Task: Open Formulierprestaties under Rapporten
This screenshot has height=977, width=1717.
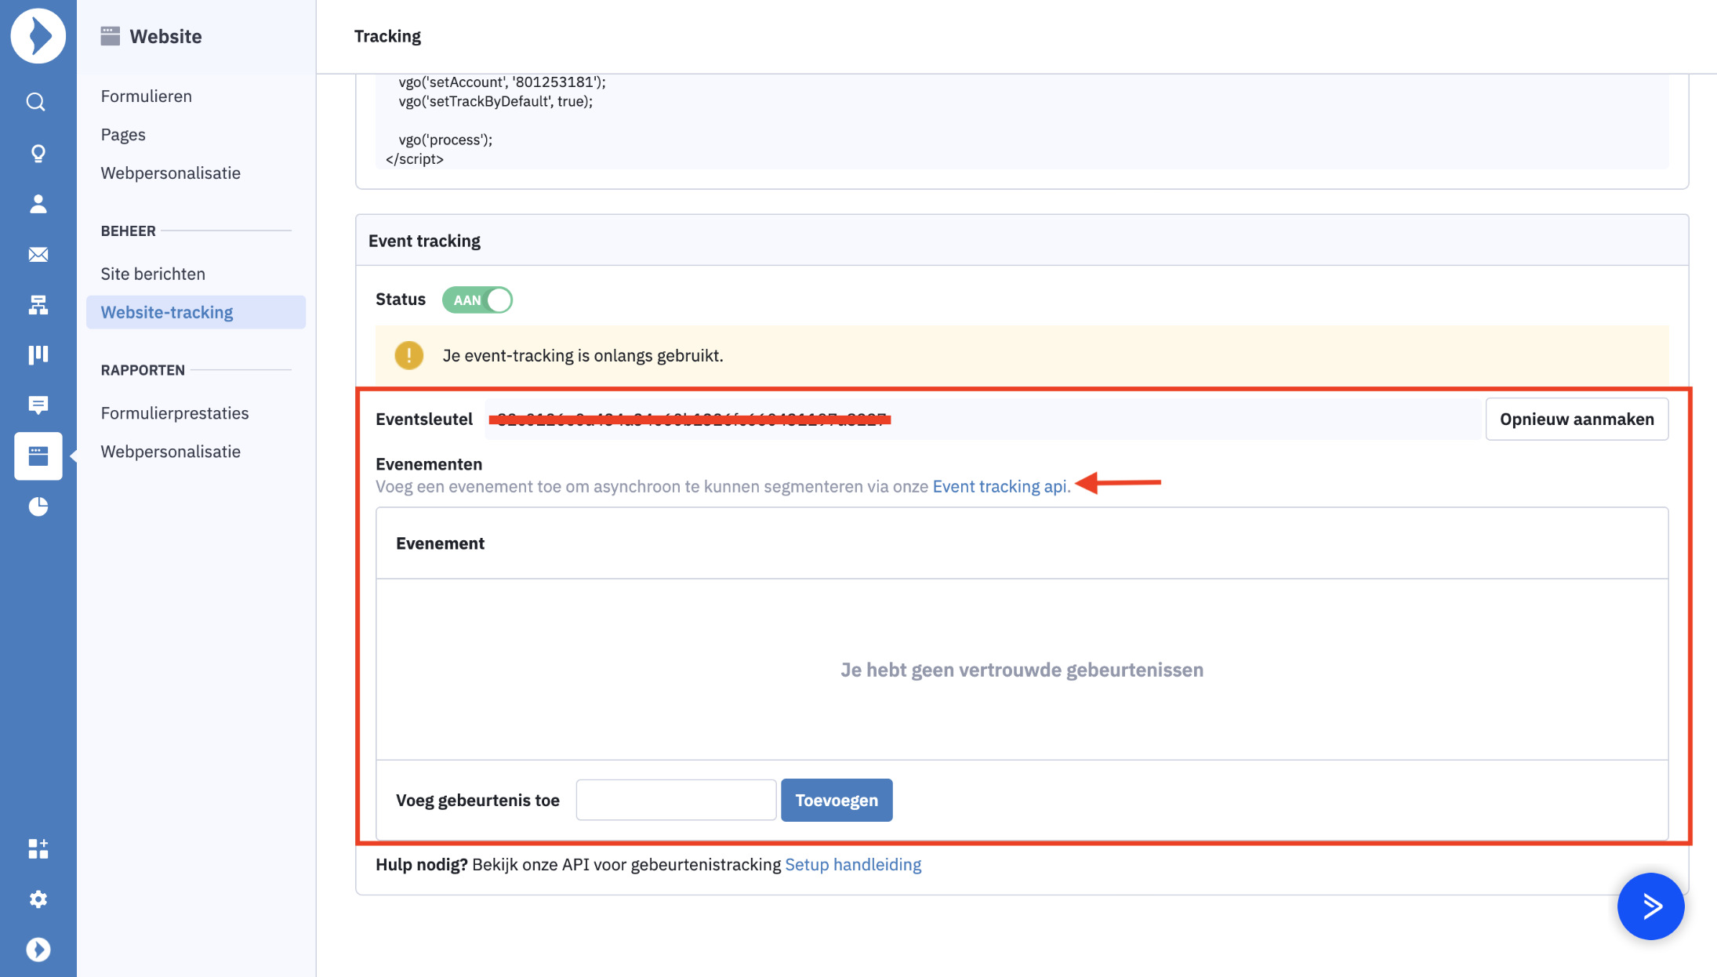Action: pos(175,413)
